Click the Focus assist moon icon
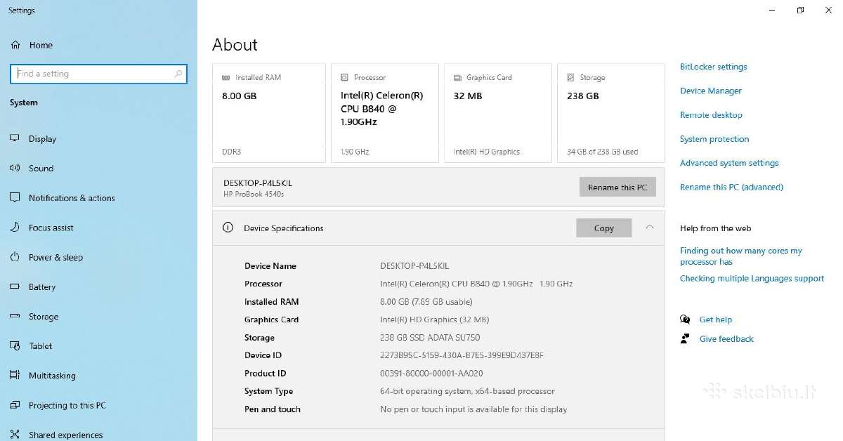 (15, 228)
